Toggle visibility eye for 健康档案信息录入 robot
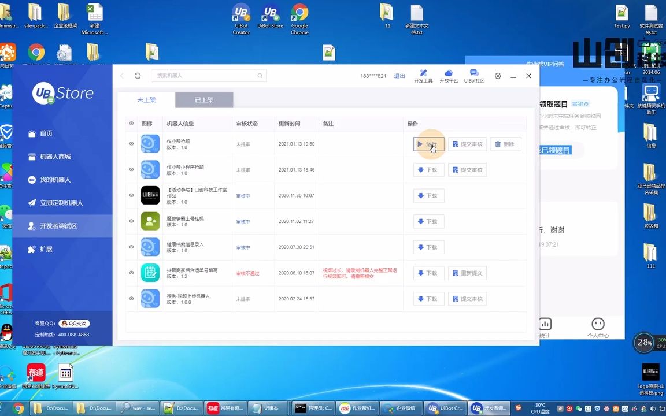 click(x=131, y=247)
